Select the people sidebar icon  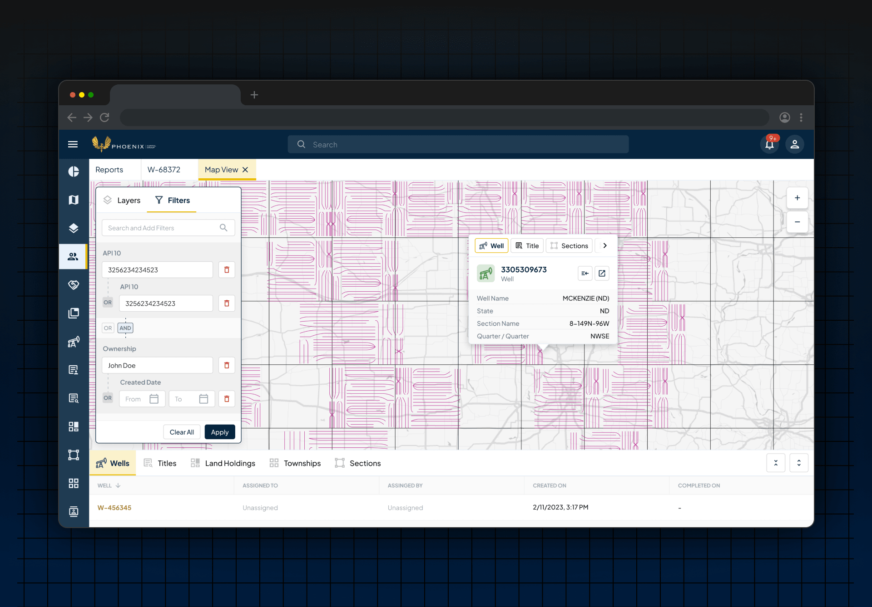(x=74, y=257)
